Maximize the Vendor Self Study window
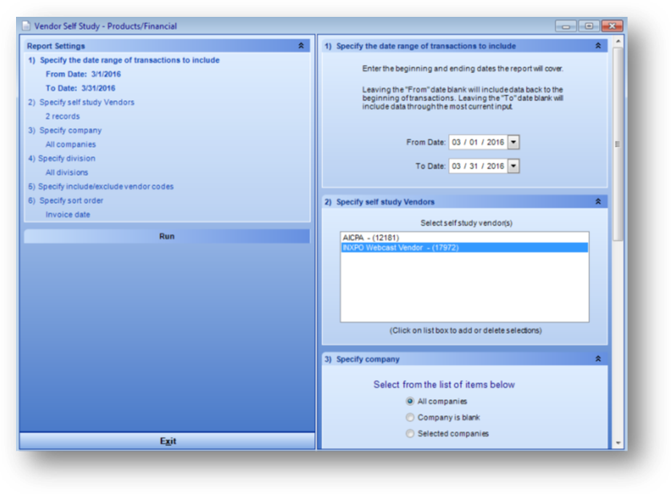671x494 pixels. click(x=589, y=26)
